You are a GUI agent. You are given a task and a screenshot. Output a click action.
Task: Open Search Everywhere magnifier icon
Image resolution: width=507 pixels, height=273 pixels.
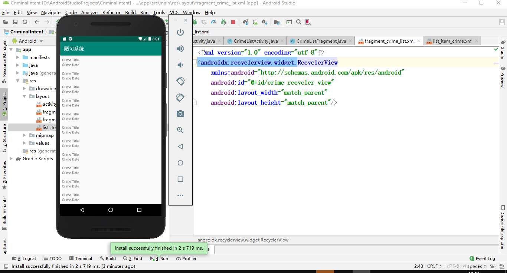click(299, 22)
